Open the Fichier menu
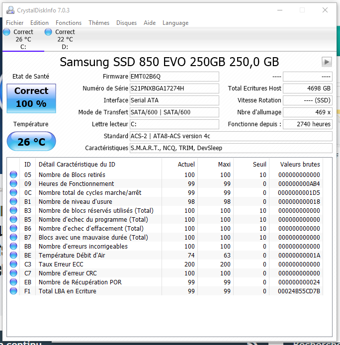The width and height of the screenshot is (340, 345). (x=15, y=23)
